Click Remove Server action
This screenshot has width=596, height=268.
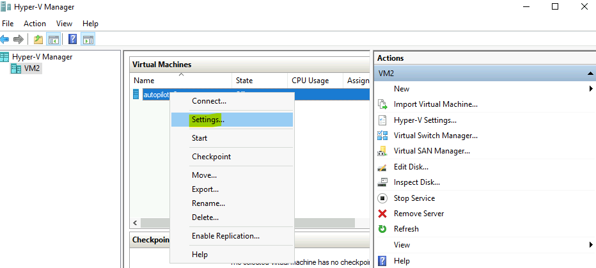tap(419, 214)
